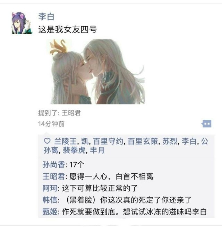The height and width of the screenshot is (227, 222).
Task: Tap the heart like icon
Action: pos(47,141)
